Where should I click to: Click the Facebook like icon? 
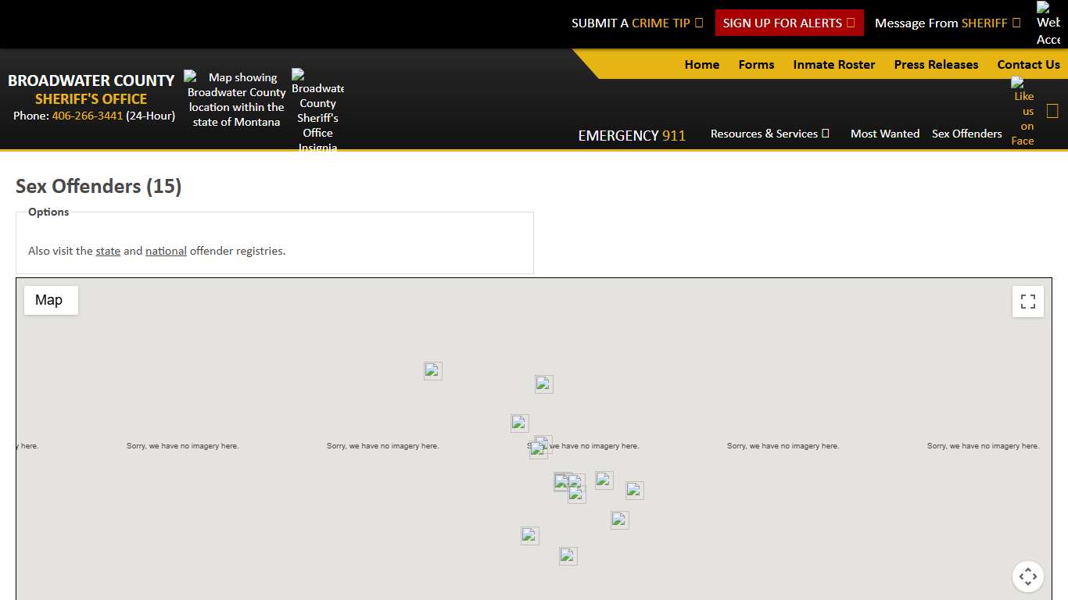click(x=1023, y=112)
